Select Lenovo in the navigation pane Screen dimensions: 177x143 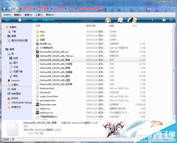pyautogui.click(x=13, y=80)
